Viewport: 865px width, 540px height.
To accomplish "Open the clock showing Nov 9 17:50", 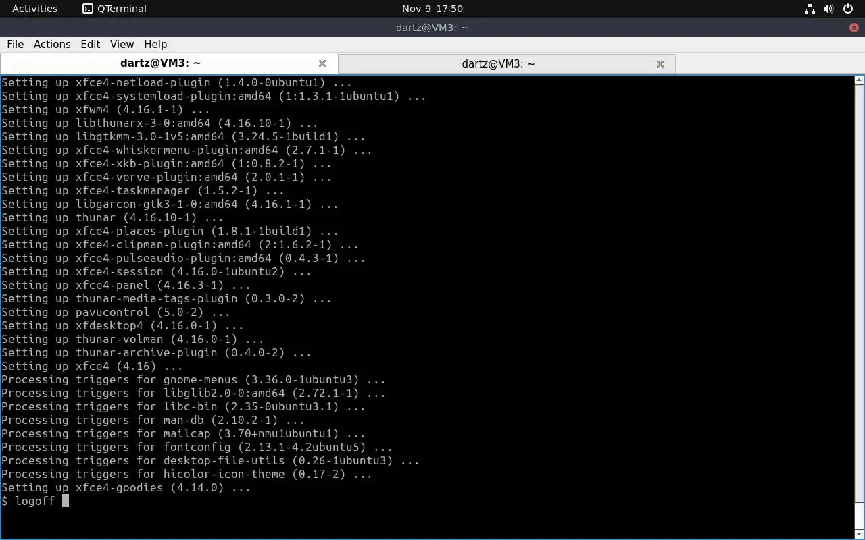I will pyautogui.click(x=432, y=9).
